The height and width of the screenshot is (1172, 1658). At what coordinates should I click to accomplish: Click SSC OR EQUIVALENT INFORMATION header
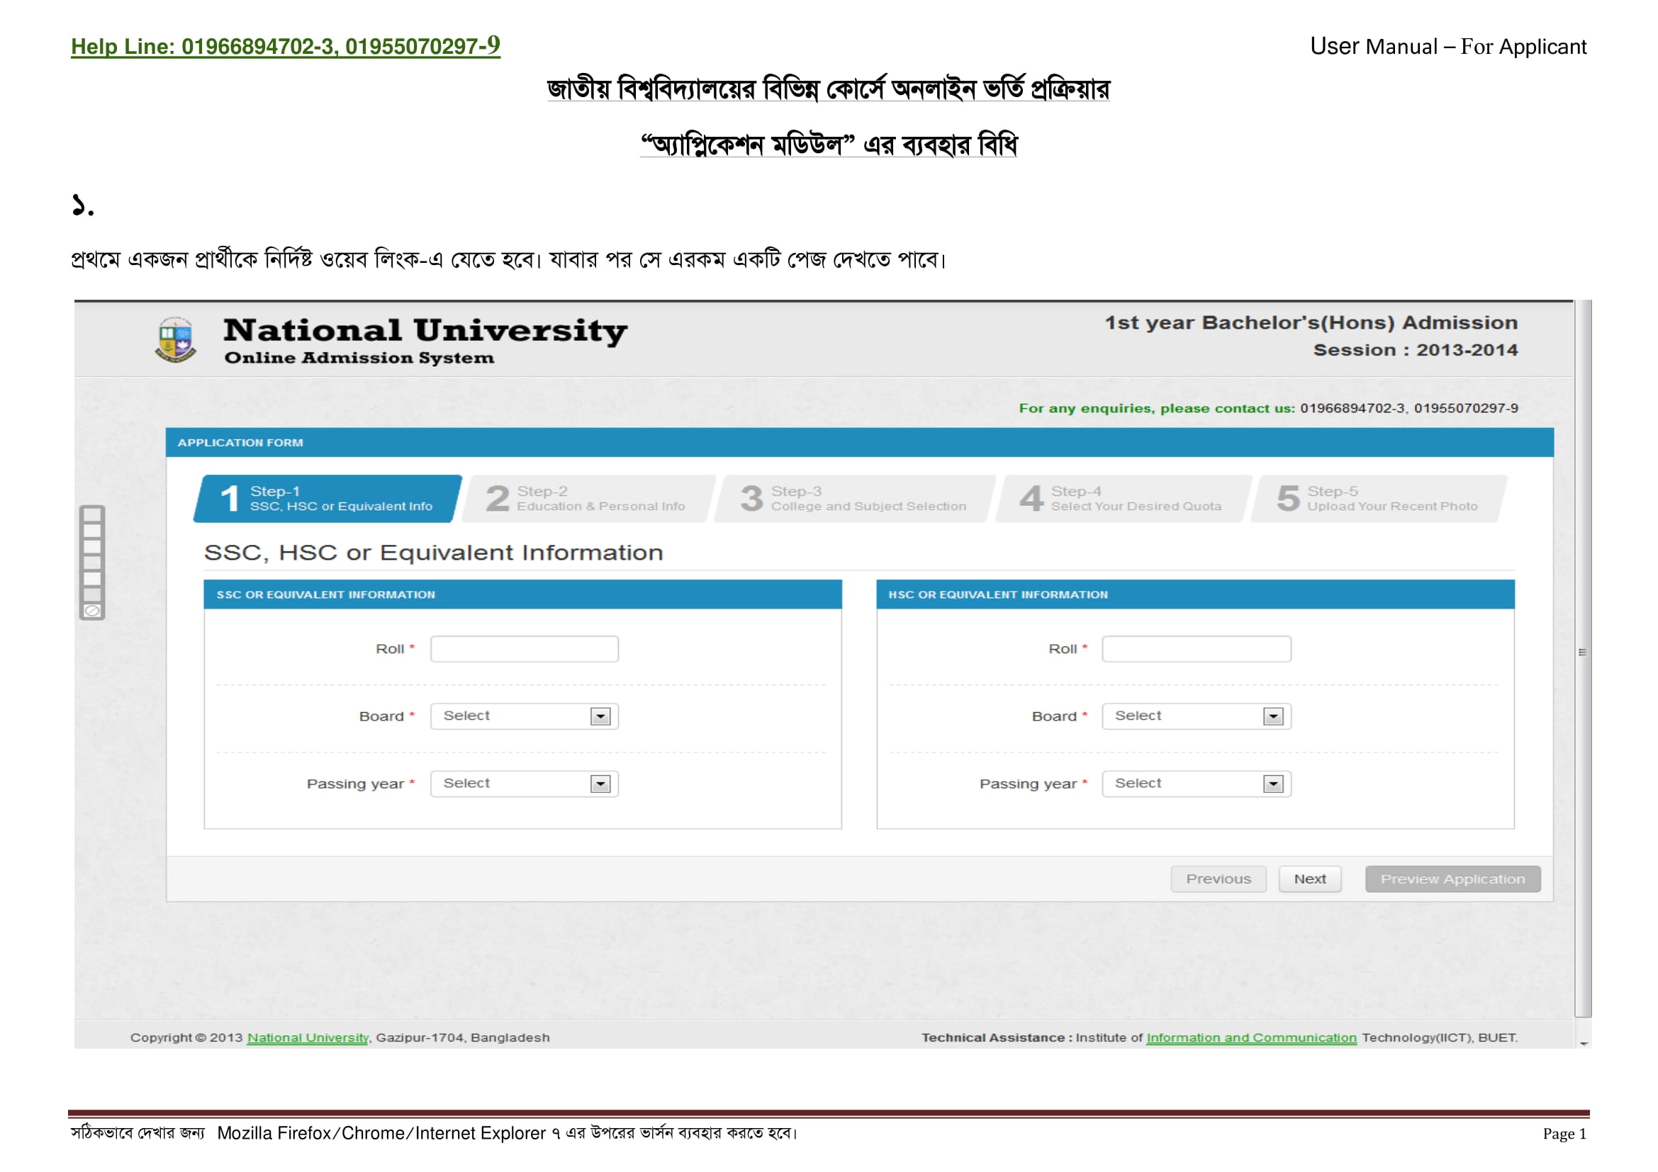pos(325,595)
